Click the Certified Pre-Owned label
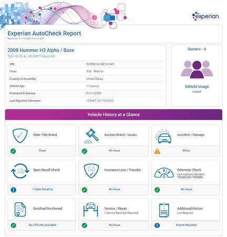The image size is (227, 237). click(x=48, y=209)
